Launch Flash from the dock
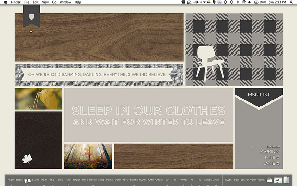This screenshot has width=297, height=186. point(150,180)
